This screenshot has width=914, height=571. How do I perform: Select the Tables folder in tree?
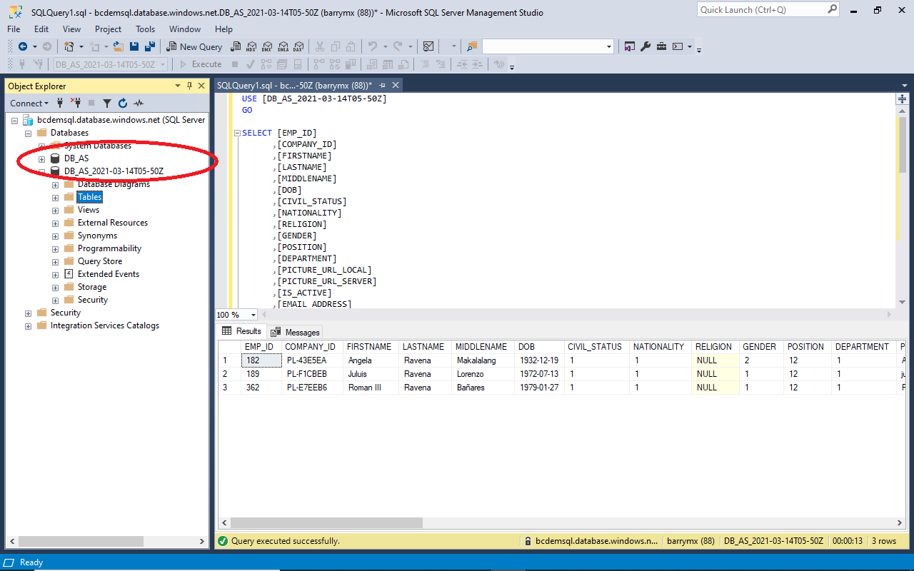(x=90, y=197)
